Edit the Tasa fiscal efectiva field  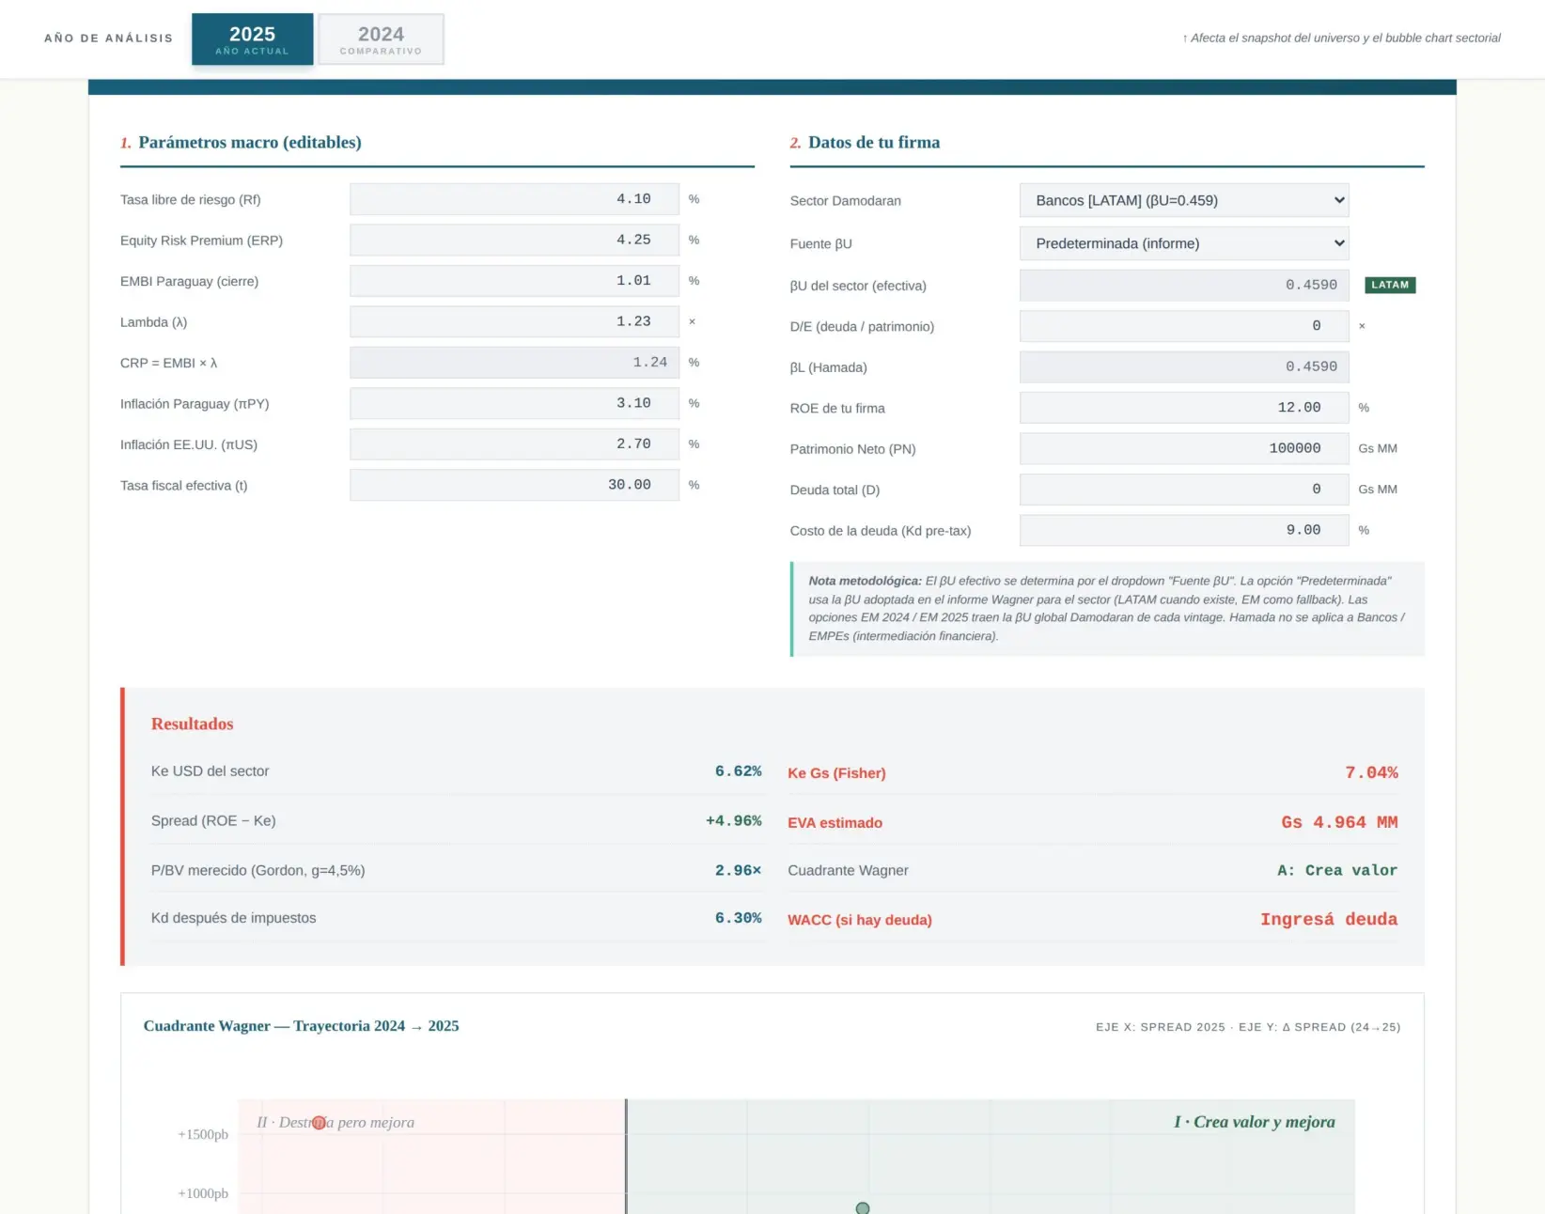pos(514,485)
